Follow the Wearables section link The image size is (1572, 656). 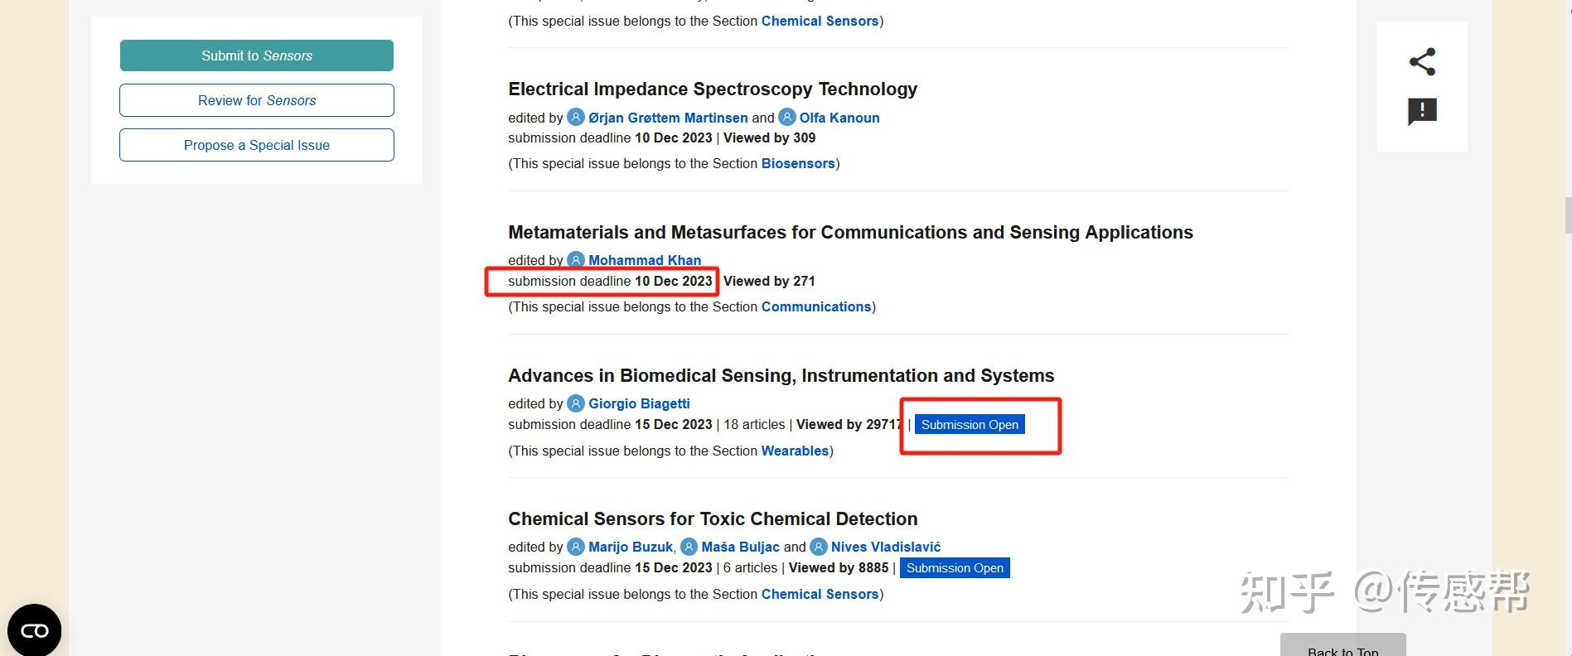[795, 451]
